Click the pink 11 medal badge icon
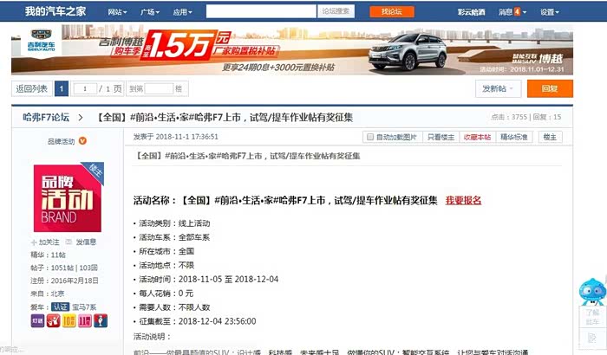The height and width of the screenshot is (355, 607). (85, 321)
